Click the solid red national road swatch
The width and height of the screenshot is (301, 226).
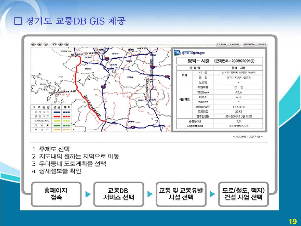click(x=57, y=117)
